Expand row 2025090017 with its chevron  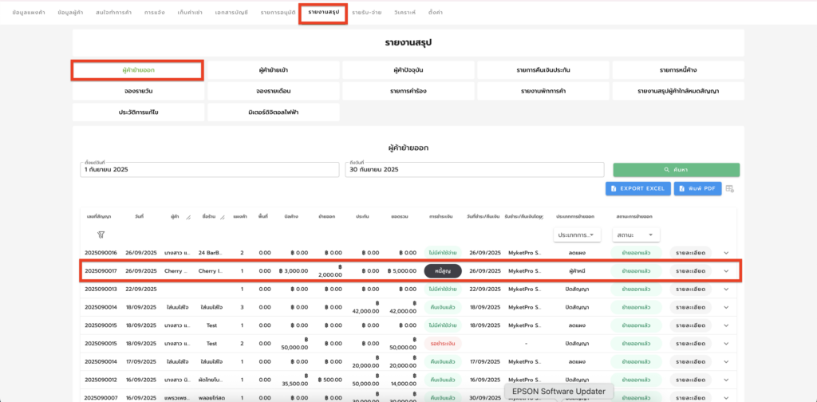pyautogui.click(x=726, y=271)
